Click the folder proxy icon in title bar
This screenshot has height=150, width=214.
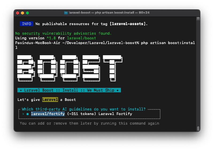pos(66,13)
